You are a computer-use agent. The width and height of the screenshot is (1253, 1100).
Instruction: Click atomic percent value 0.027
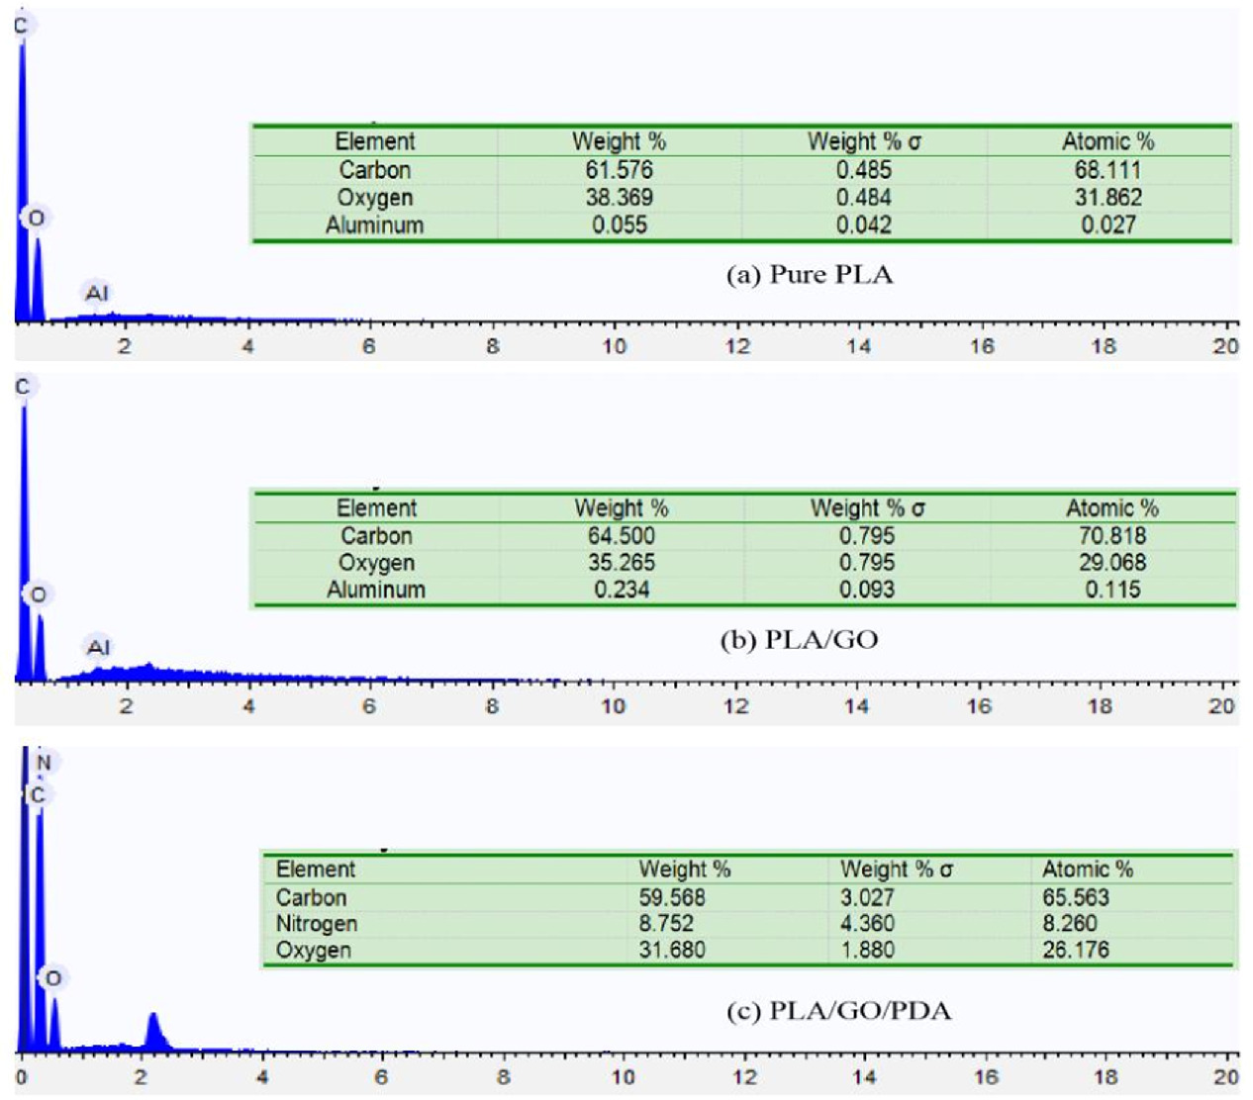pyautogui.click(x=1108, y=225)
